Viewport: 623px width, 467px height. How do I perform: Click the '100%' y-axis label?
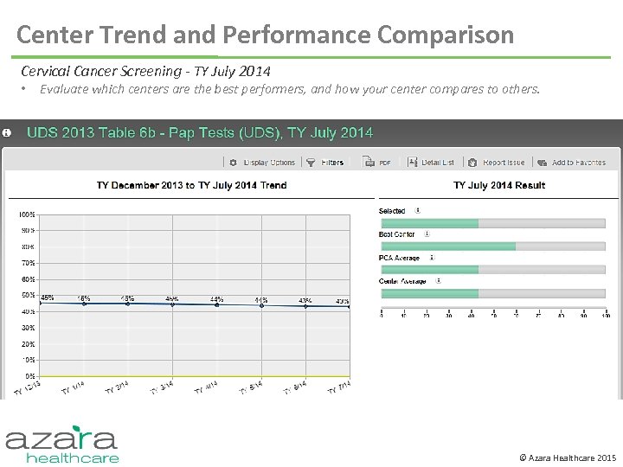click(x=27, y=214)
